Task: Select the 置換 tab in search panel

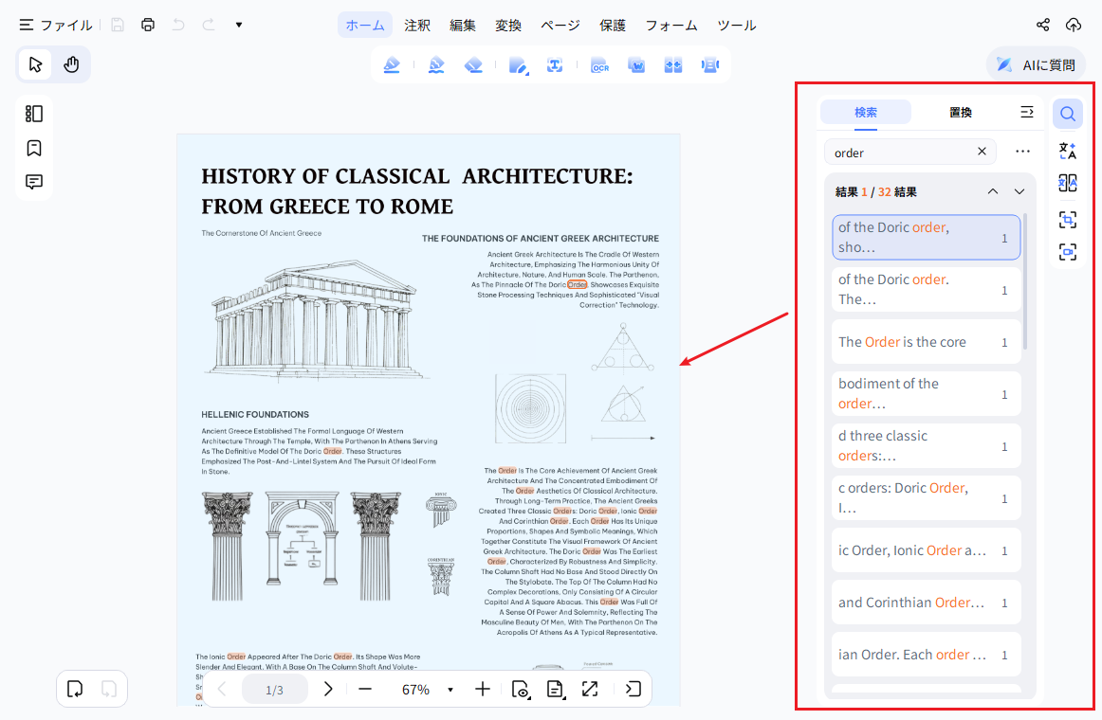Action: (x=961, y=113)
